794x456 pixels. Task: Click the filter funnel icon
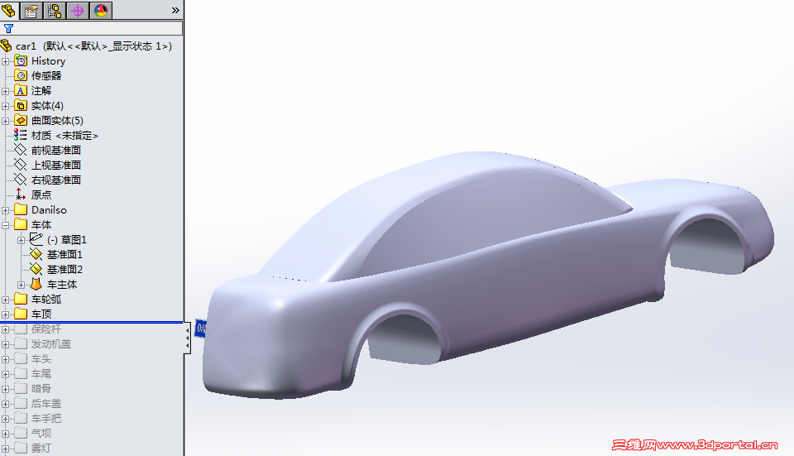tap(8, 28)
